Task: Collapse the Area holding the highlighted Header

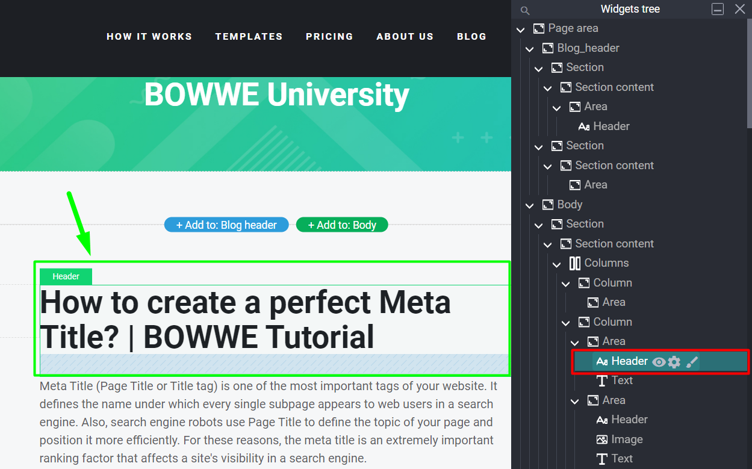Action: (x=575, y=343)
